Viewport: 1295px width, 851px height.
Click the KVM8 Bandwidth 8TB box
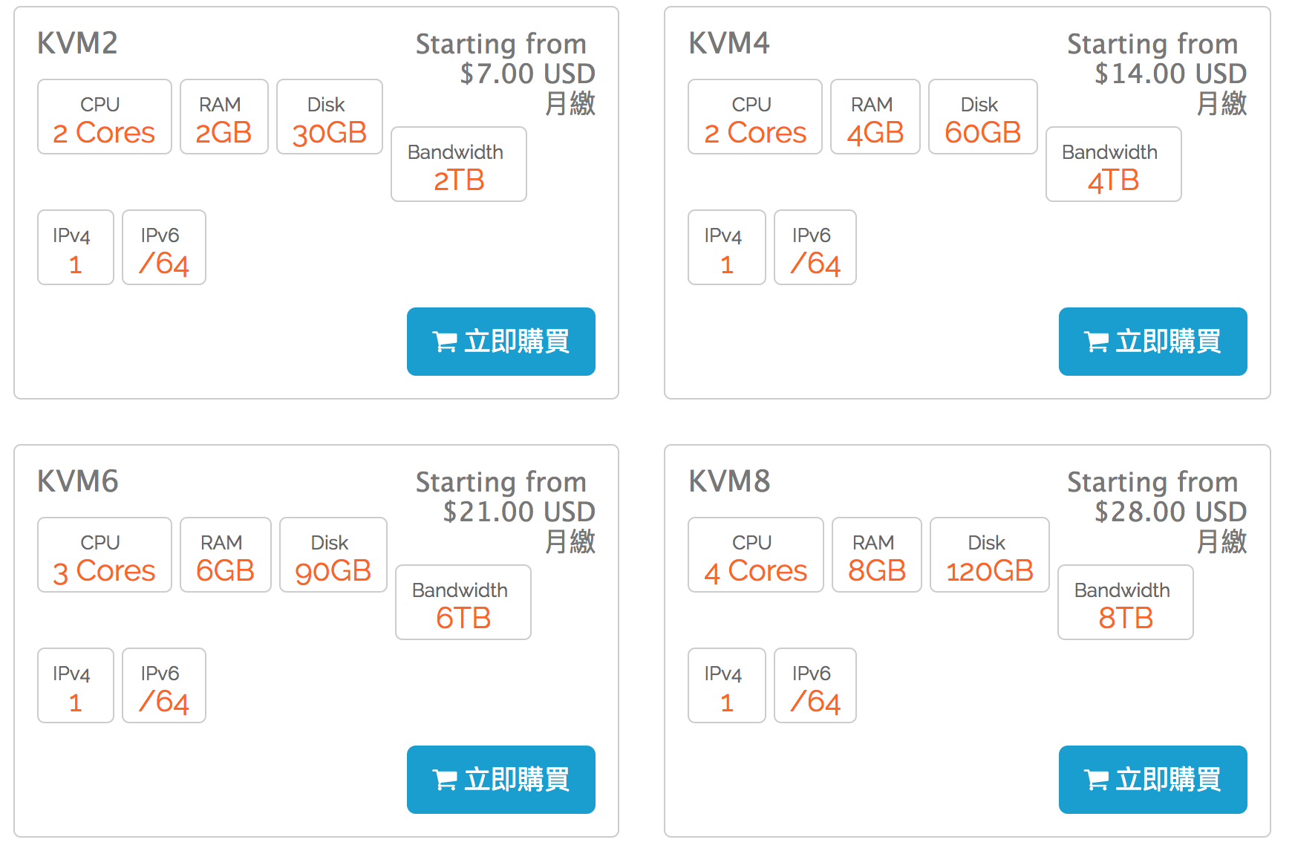pyautogui.click(x=1125, y=603)
